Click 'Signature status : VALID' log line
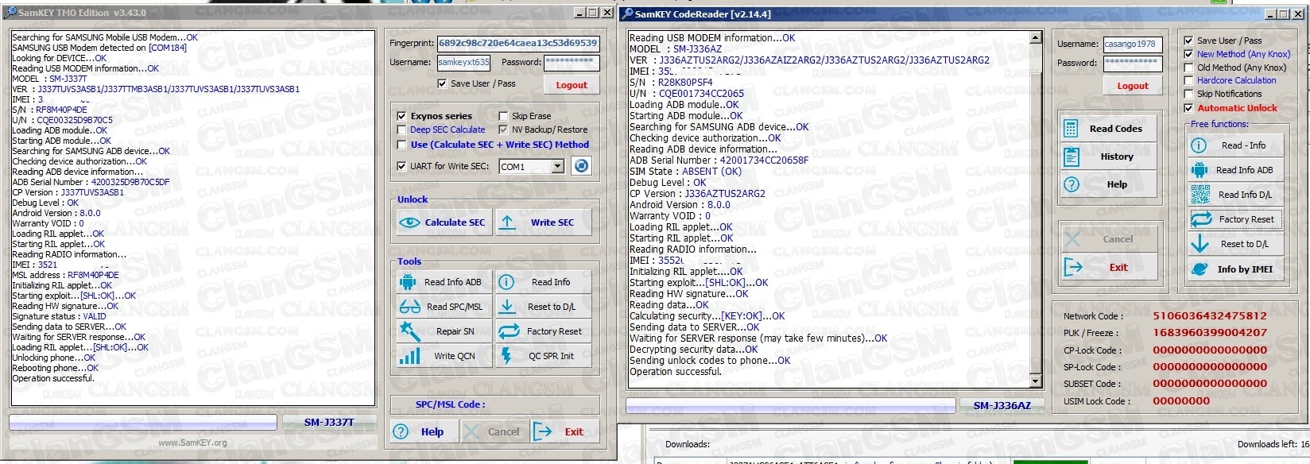 59,316
